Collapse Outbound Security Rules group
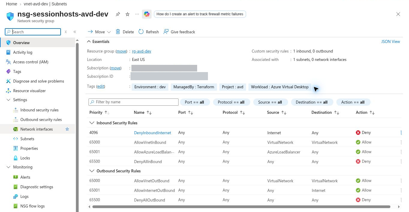The image size is (409, 212). pyautogui.click(x=92, y=171)
